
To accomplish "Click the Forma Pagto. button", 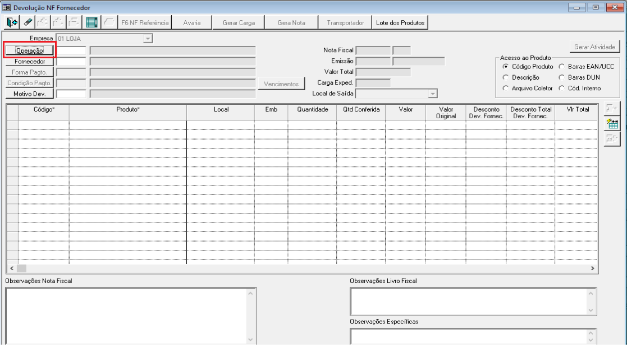I will [x=30, y=72].
